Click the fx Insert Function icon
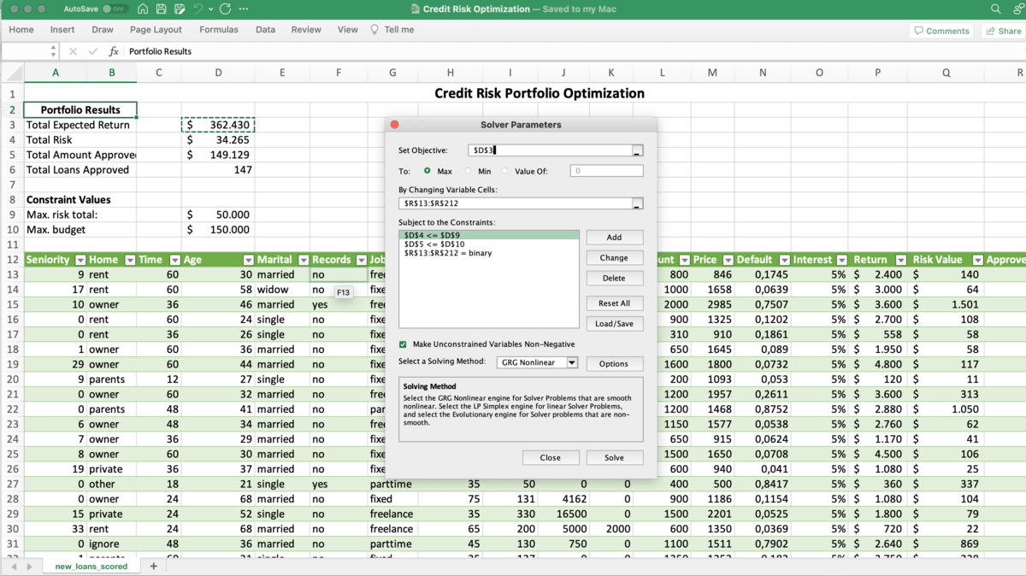This screenshot has height=576, width=1026. click(114, 51)
